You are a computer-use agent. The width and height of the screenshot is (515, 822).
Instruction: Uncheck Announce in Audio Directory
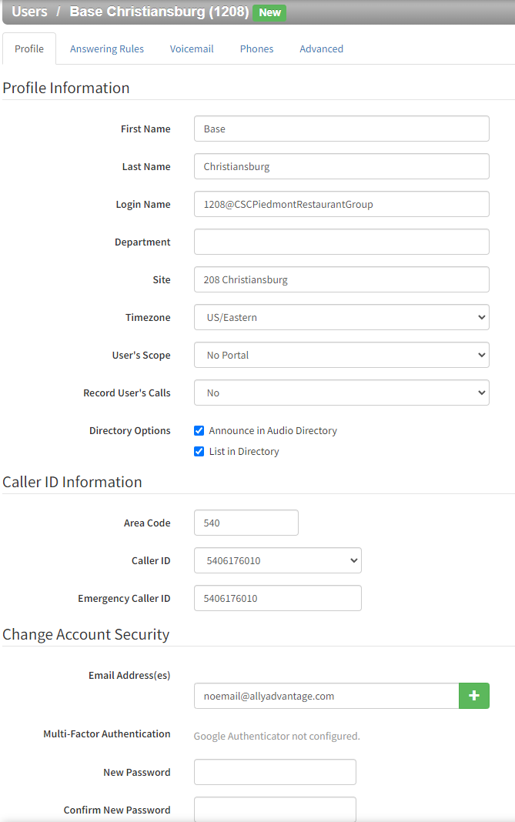coord(199,430)
